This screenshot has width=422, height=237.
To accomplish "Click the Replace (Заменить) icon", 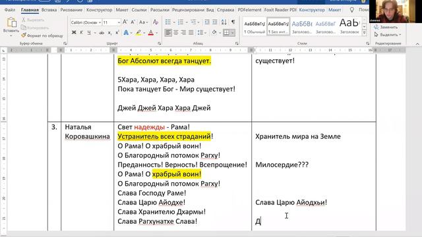I will tap(377, 27).
